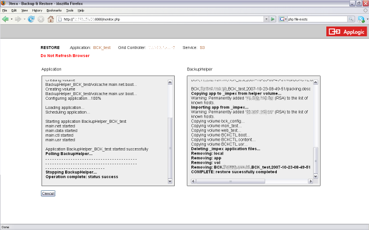Open the Back button history dropdown arrow
The height and width of the screenshot is (230, 369).
12,19
